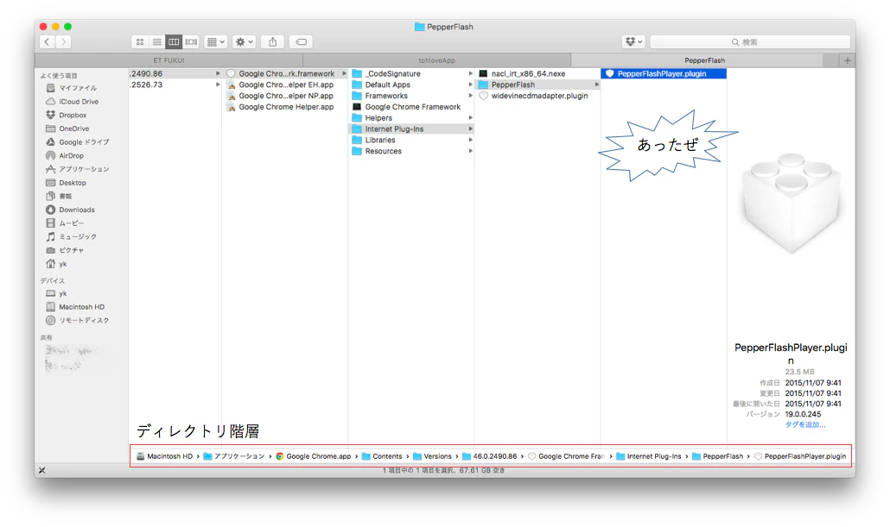
Task: Click the edit tags button
Action: (x=302, y=42)
